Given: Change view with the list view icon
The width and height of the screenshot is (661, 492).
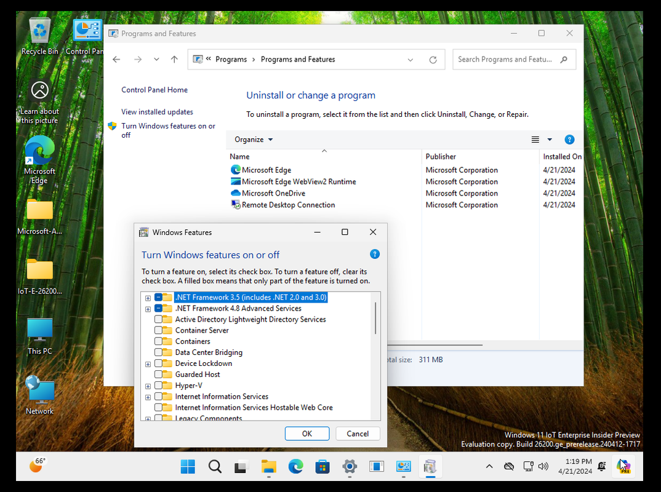Looking at the screenshot, I should (535, 140).
